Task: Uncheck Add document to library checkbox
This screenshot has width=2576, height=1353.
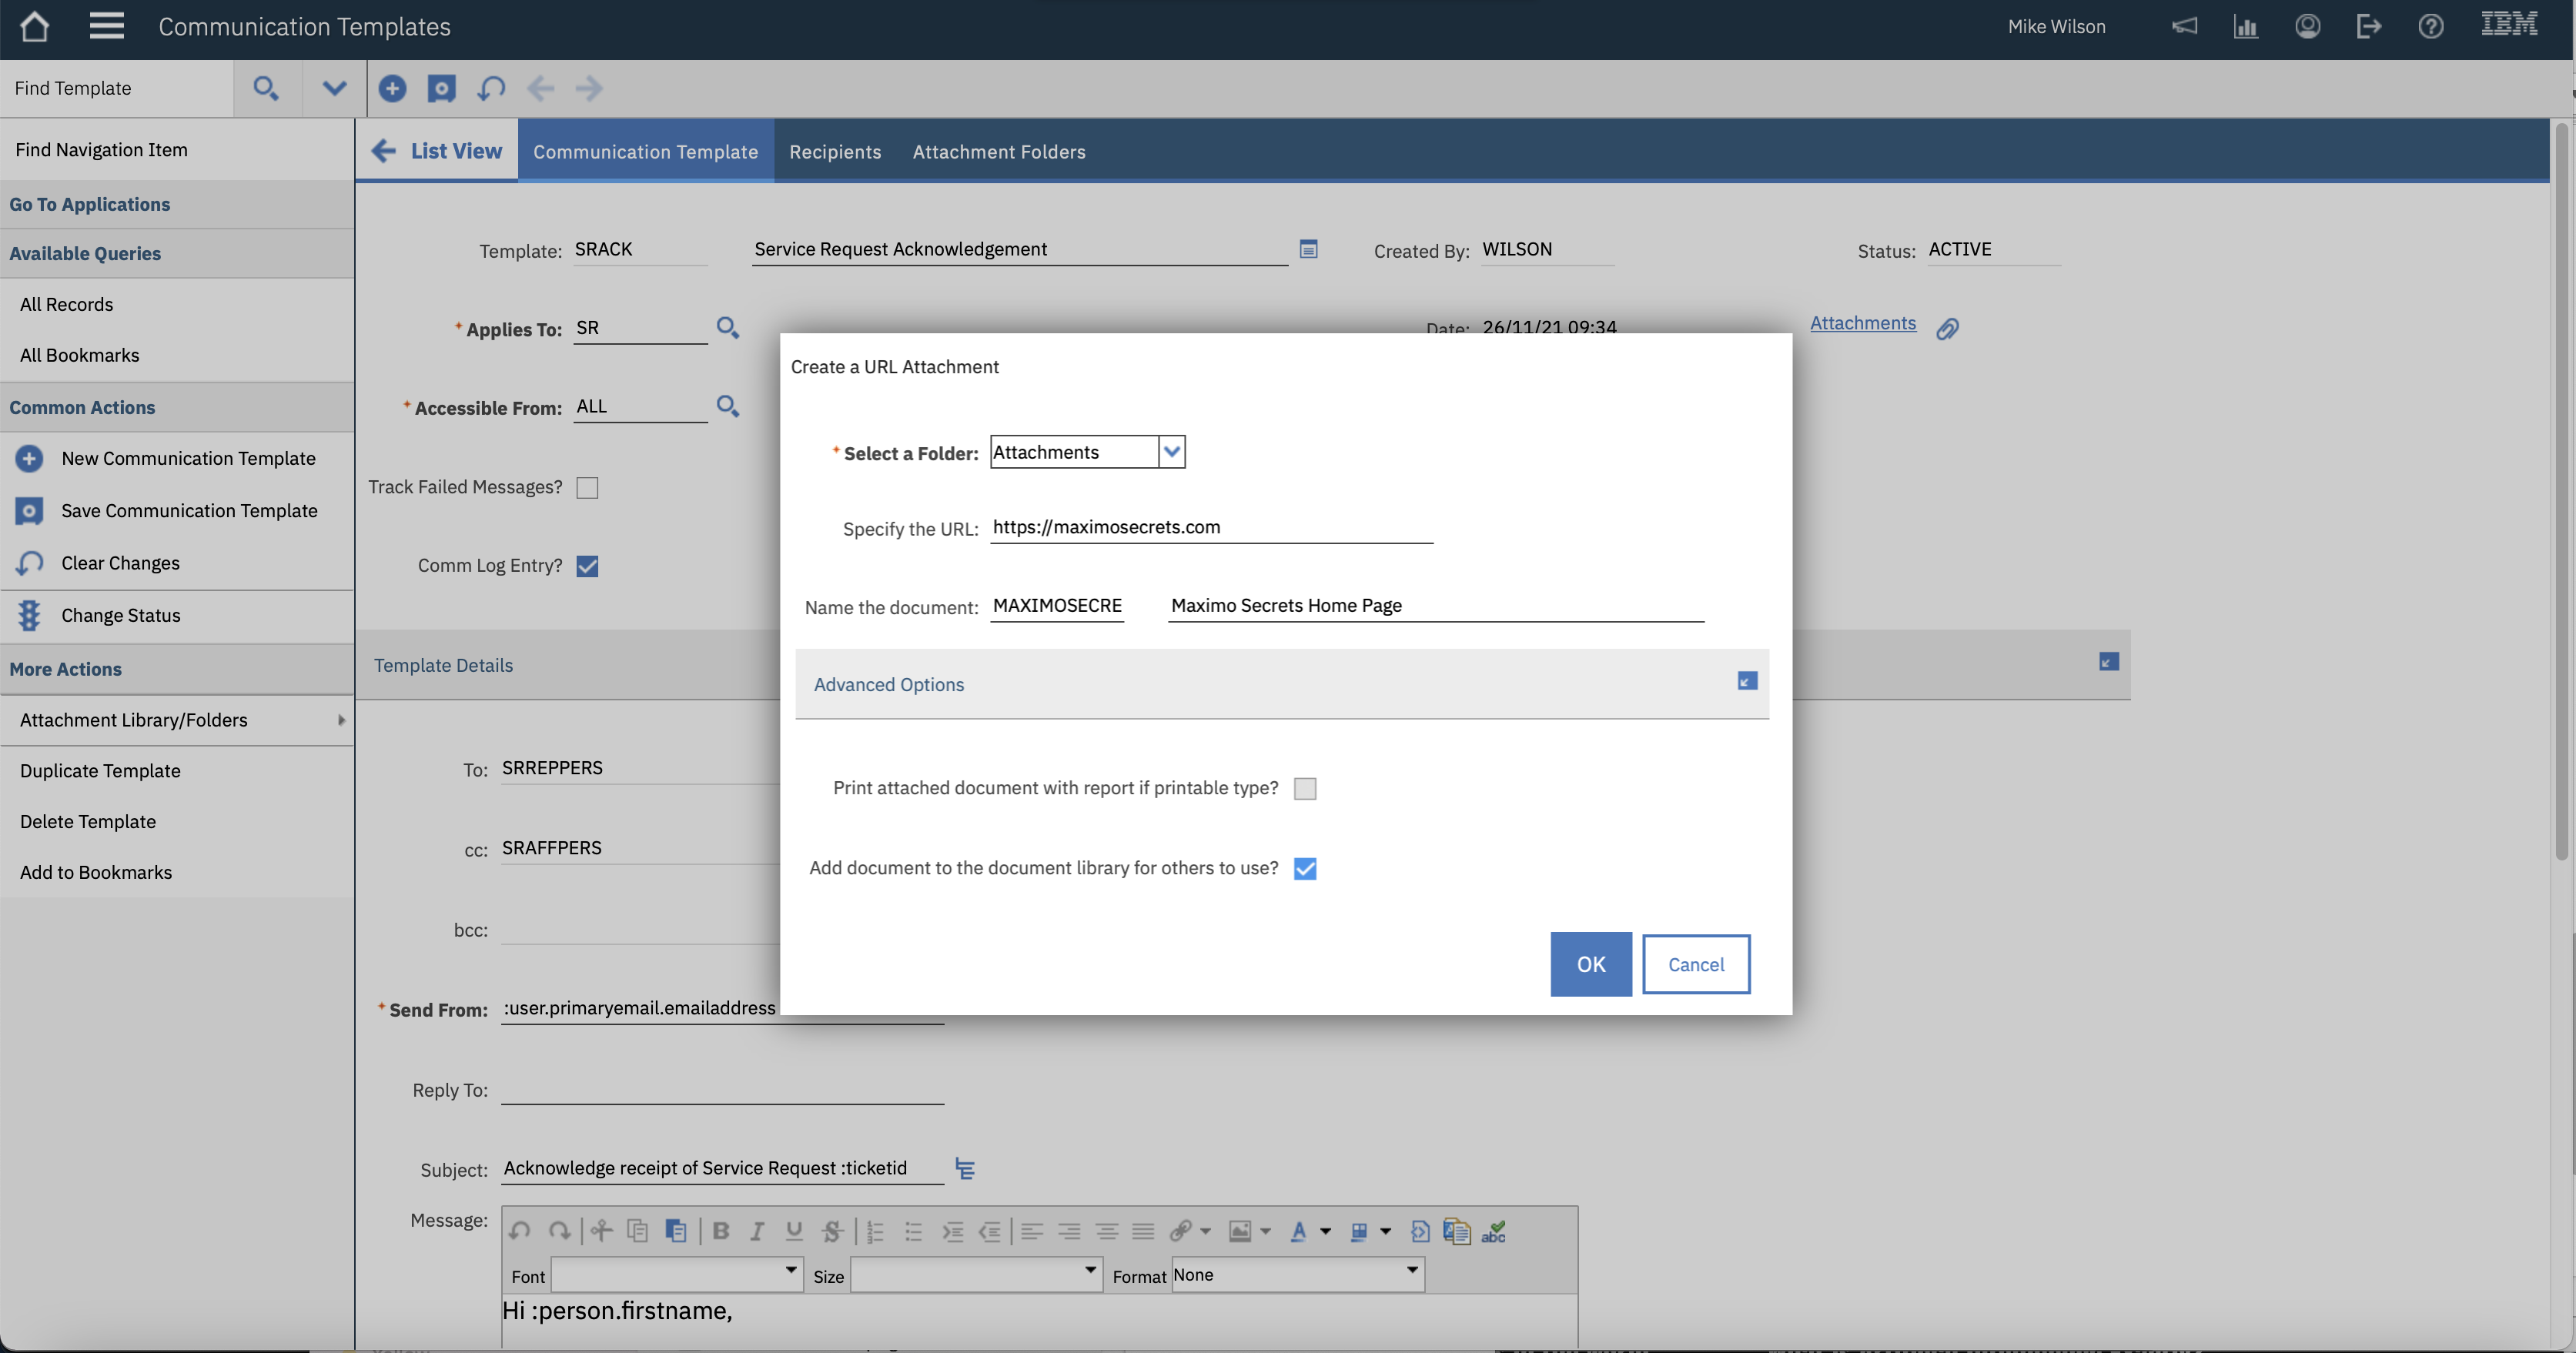Action: coord(1304,868)
